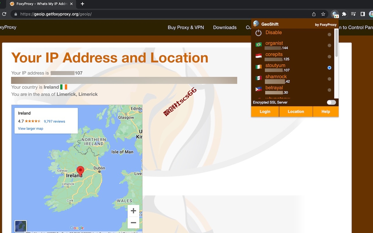The width and height of the screenshot is (373, 233).
Task: Open the Downloads menu item
Action: point(225,27)
